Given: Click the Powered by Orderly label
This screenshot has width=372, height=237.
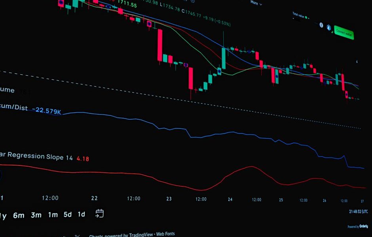Looking at the screenshot, I should click(358, 227).
